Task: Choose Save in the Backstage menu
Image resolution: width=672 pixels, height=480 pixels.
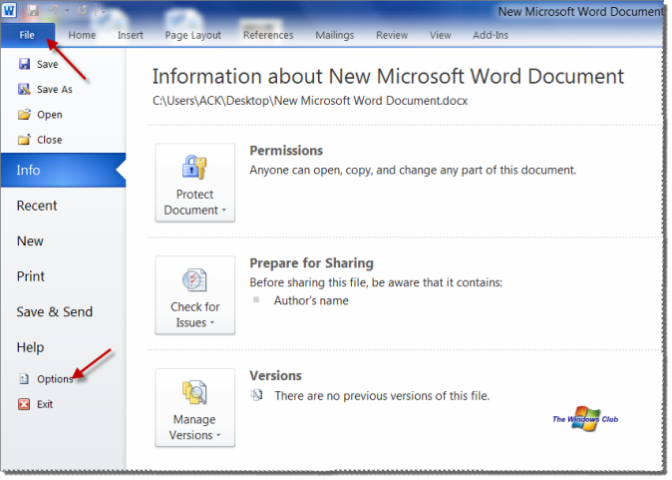Action: pos(47,64)
